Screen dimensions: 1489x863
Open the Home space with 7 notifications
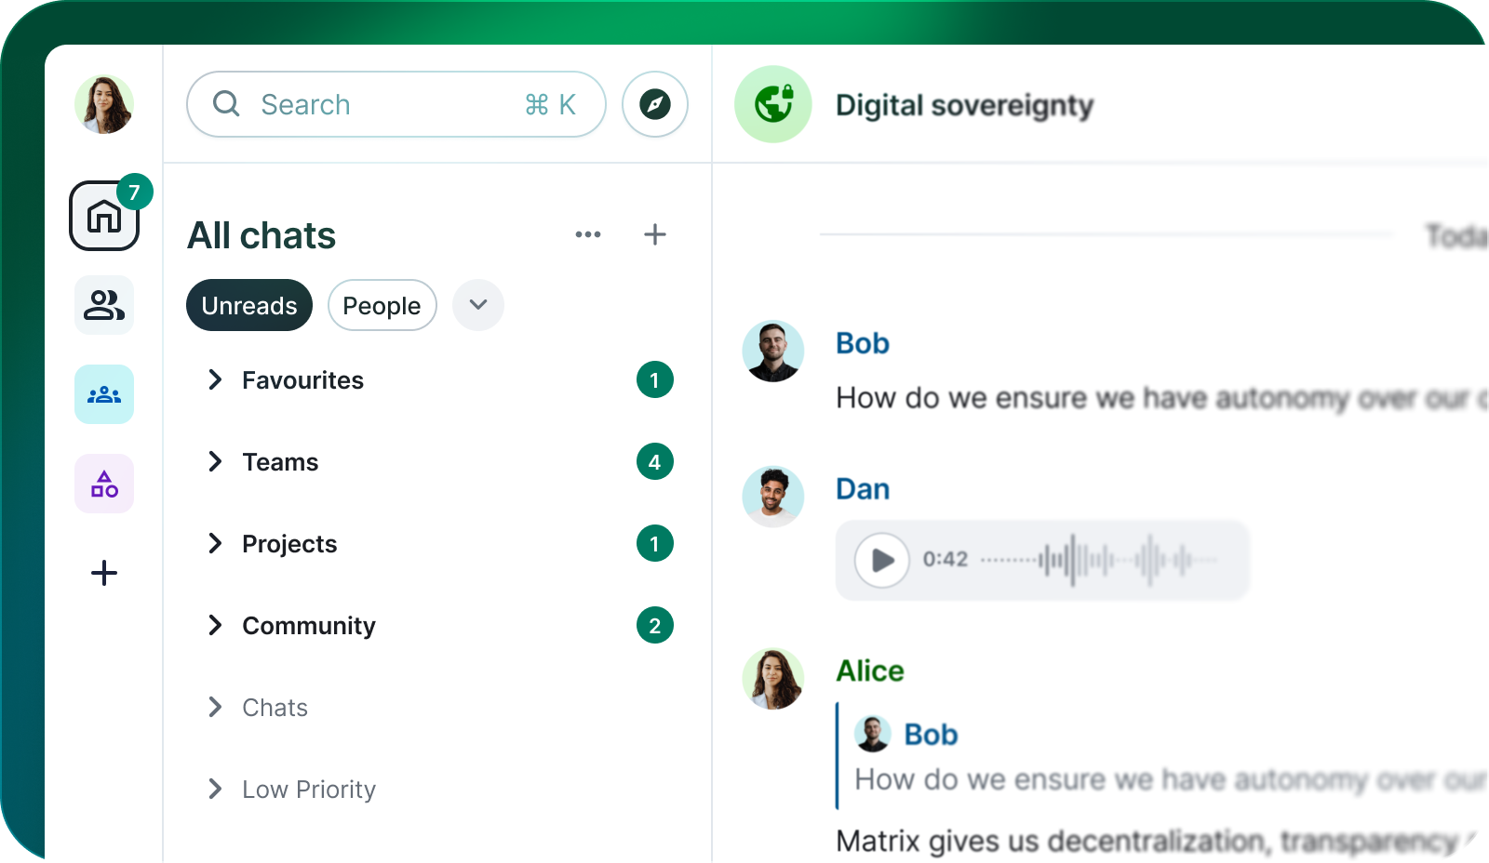pos(104,216)
